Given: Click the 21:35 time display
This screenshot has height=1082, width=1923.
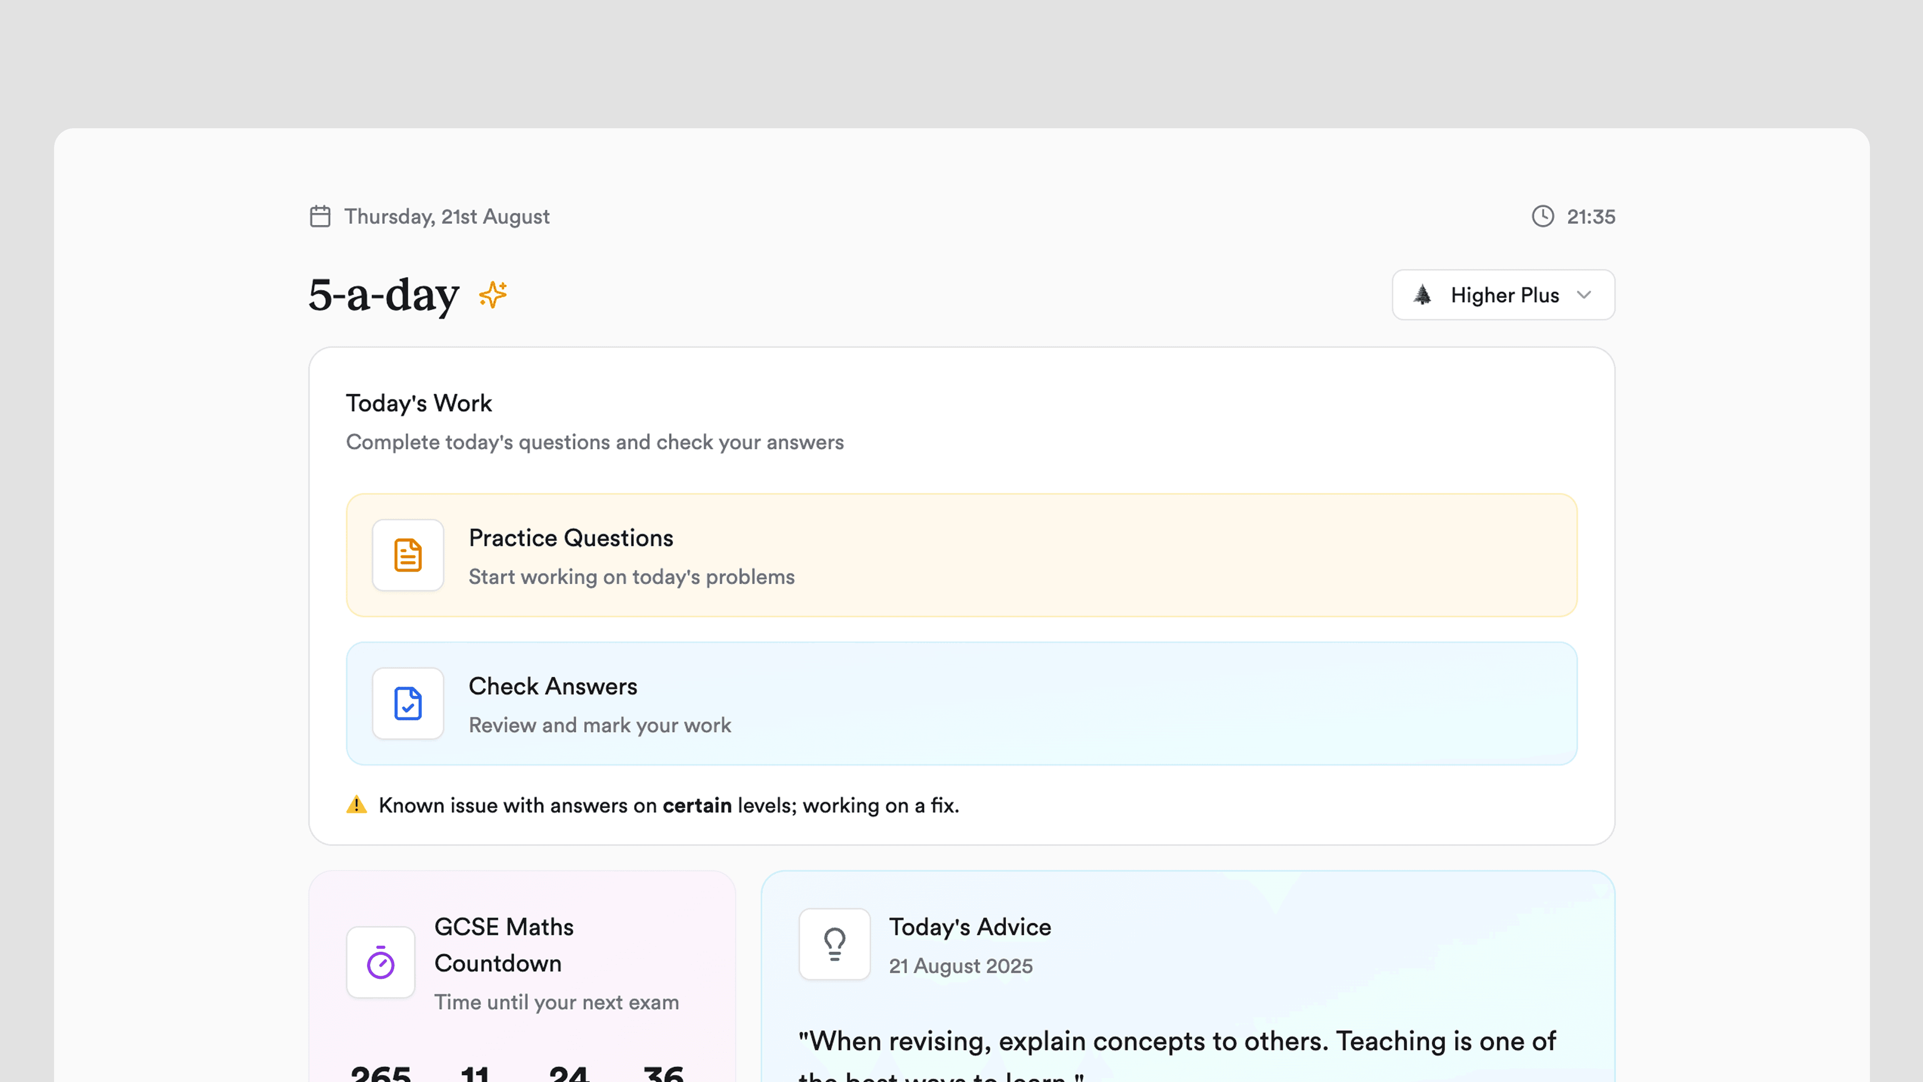Looking at the screenshot, I should click(x=1591, y=216).
